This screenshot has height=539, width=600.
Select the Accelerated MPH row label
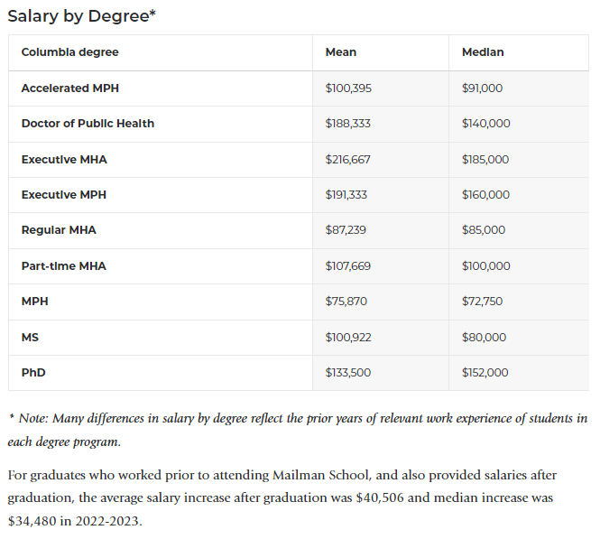tap(69, 88)
